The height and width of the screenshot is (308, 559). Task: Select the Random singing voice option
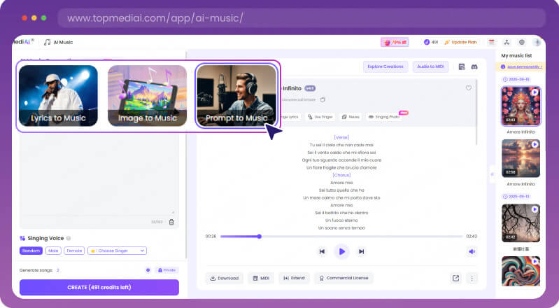30,251
